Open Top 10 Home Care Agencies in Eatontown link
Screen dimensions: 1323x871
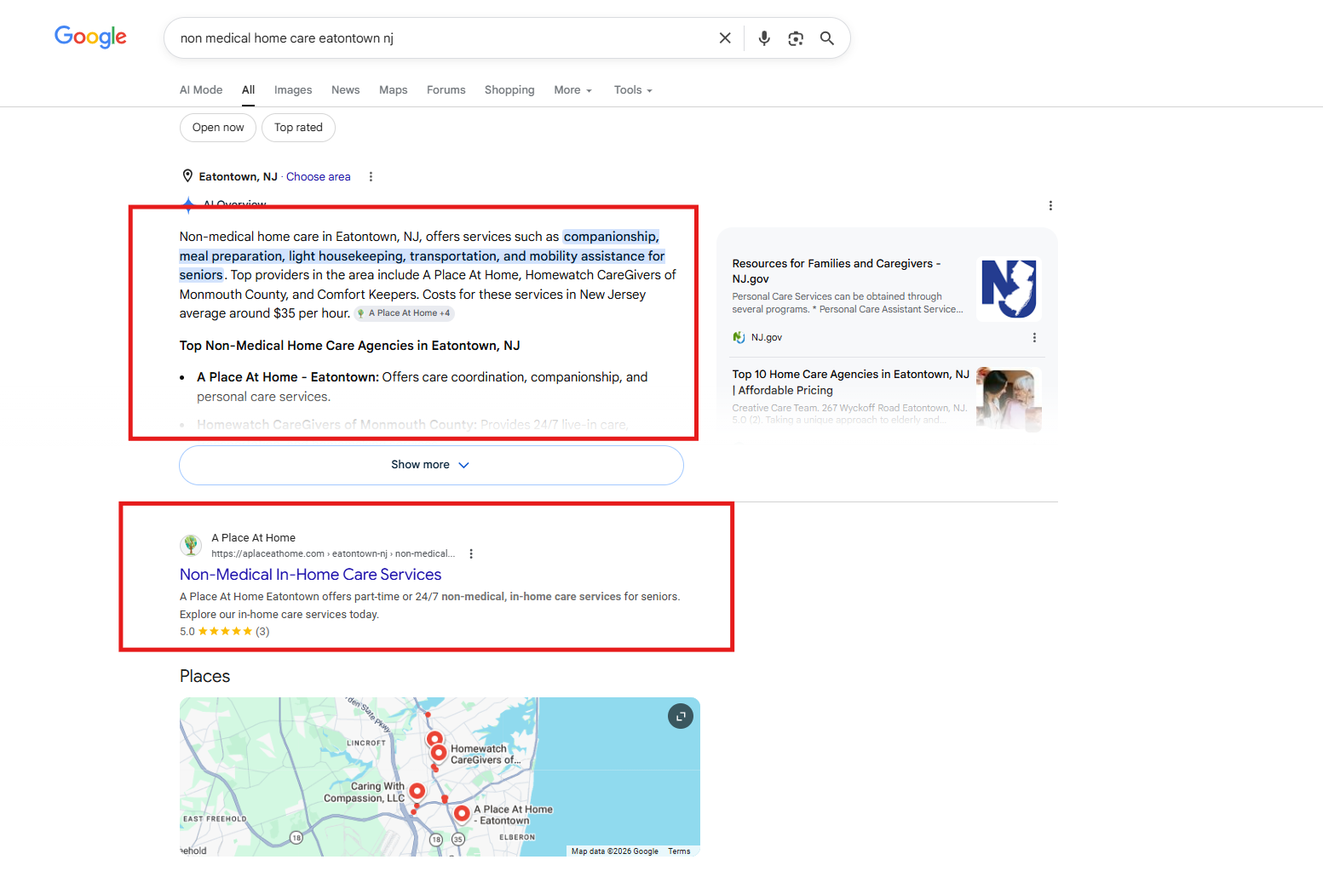[x=851, y=382]
